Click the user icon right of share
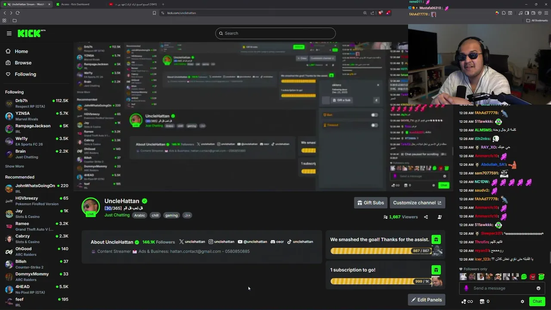The height and width of the screenshot is (310, 551). coord(440,217)
